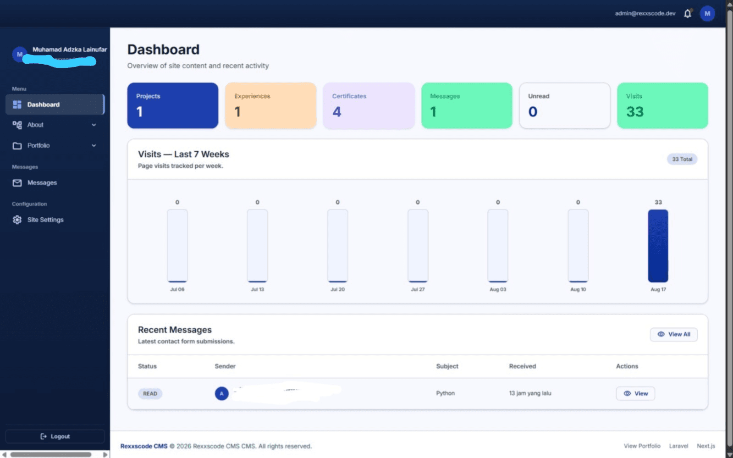Click the '13 jam yang lalu' received time

click(530, 393)
